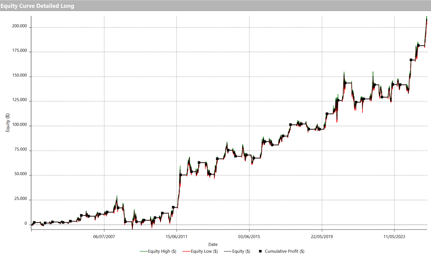Click the 200.000 y-axis tick label

point(19,26)
